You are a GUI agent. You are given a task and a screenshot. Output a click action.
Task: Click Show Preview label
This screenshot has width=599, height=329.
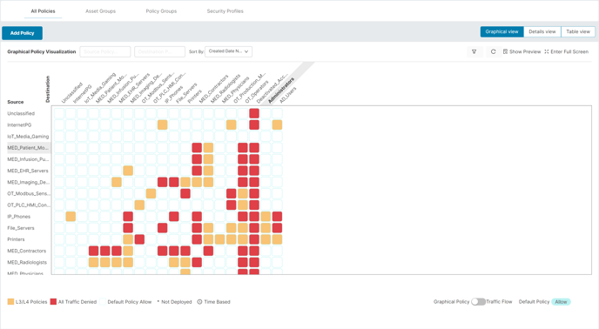pos(525,51)
